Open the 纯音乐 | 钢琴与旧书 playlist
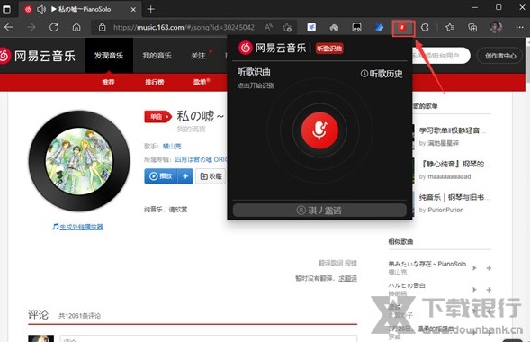The height and width of the screenshot is (342, 530). [454, 197]
